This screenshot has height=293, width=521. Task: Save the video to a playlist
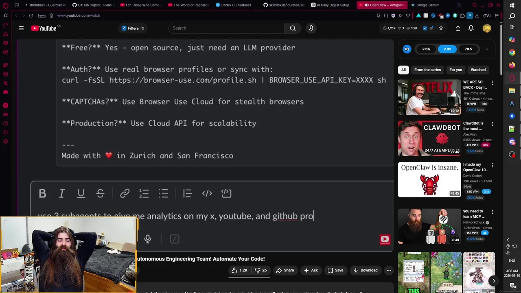335,270
